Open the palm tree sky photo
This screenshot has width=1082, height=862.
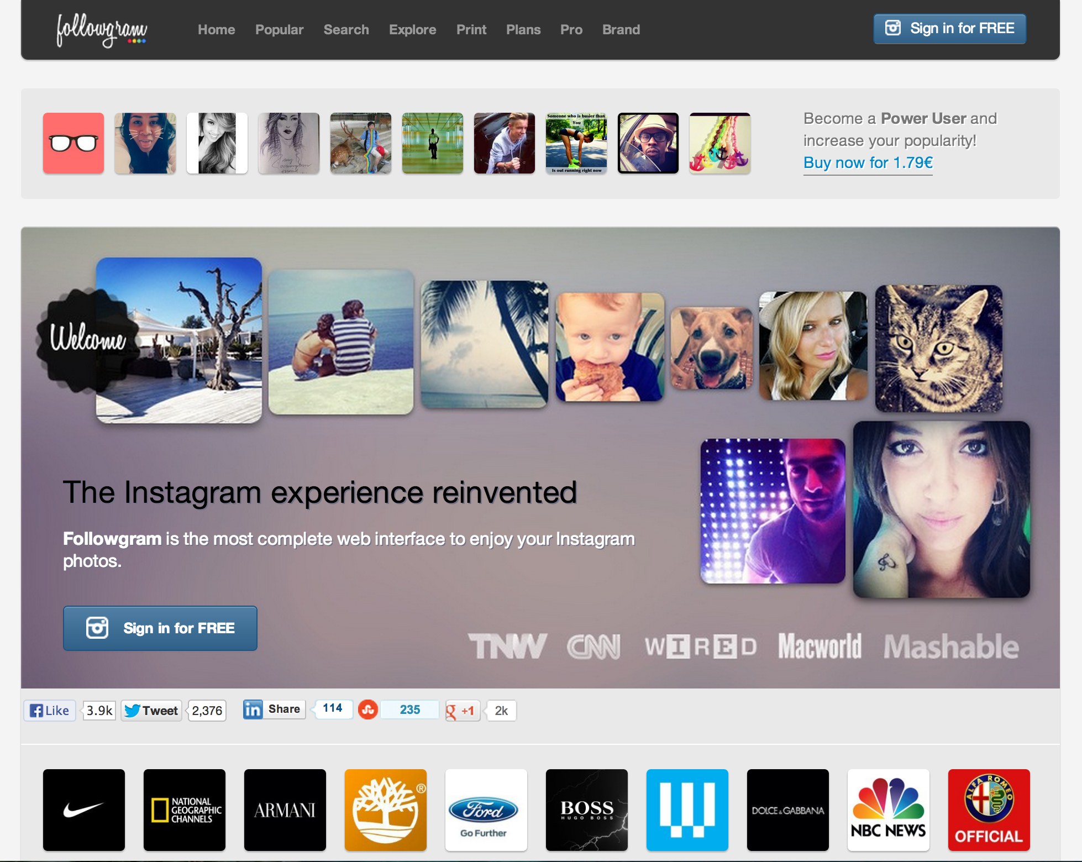(x=485, y=344)
